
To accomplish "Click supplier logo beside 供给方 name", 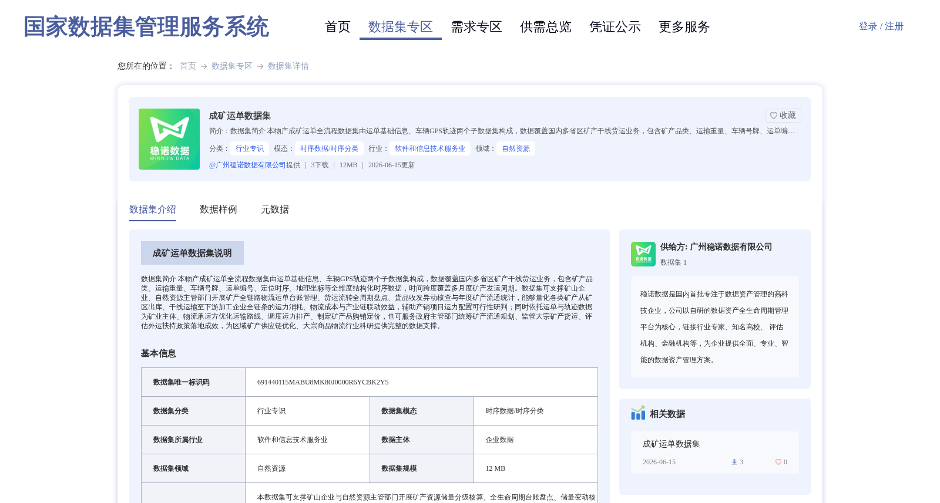I will click(643, 254).
